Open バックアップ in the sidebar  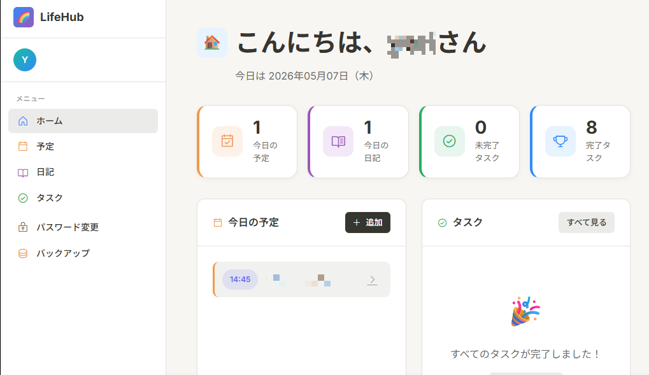click(x=83, y=253)
